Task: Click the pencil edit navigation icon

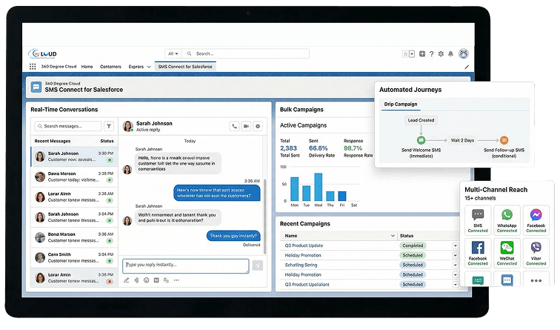Action: (x=467, y=67)
